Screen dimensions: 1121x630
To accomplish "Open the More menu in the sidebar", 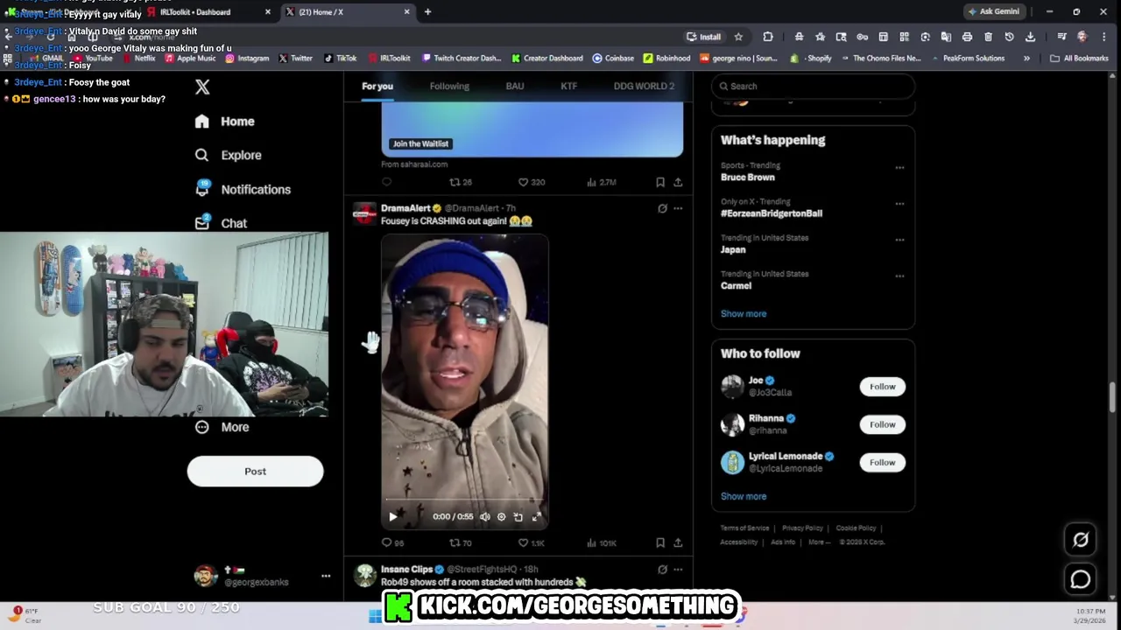I will pos(222,427).
